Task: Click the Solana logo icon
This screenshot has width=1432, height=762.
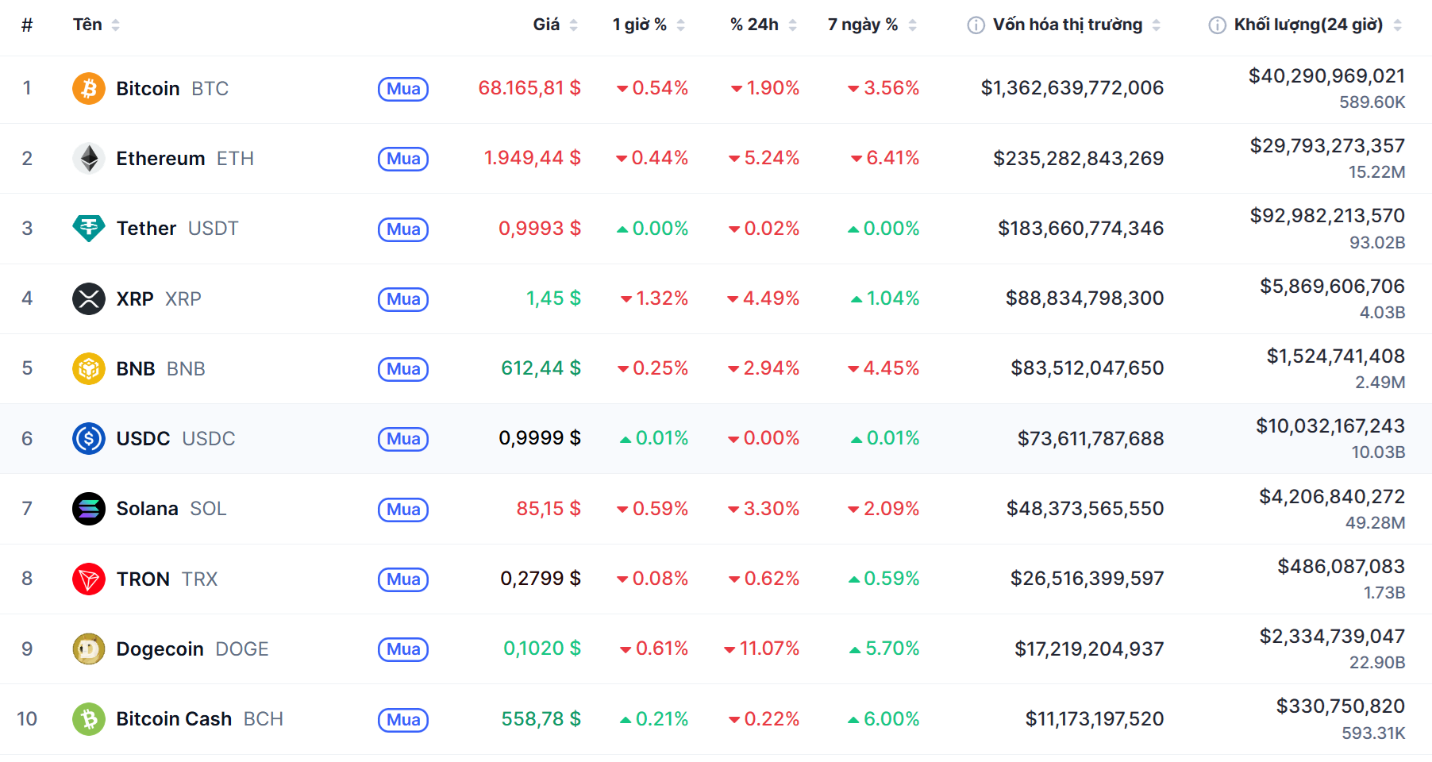Action: point(89,509)
